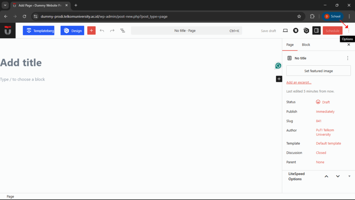Open the options menu beside No title

(348, 58)
